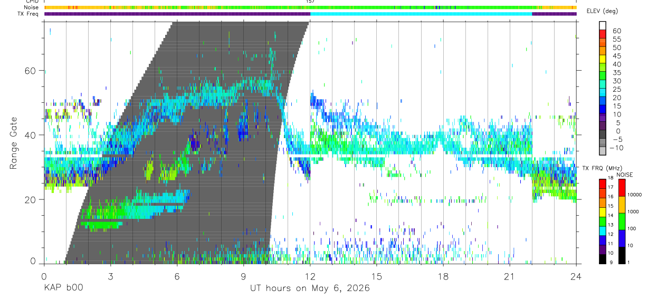648x299 pixels.
Task: Click the black bottom segment of NOISE colorbar
Action: pyautogui.click(x=622, y=255)
